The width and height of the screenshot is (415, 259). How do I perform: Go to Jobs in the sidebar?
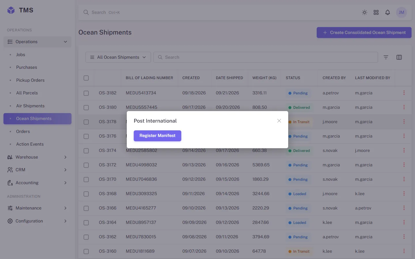pos(37,55)
